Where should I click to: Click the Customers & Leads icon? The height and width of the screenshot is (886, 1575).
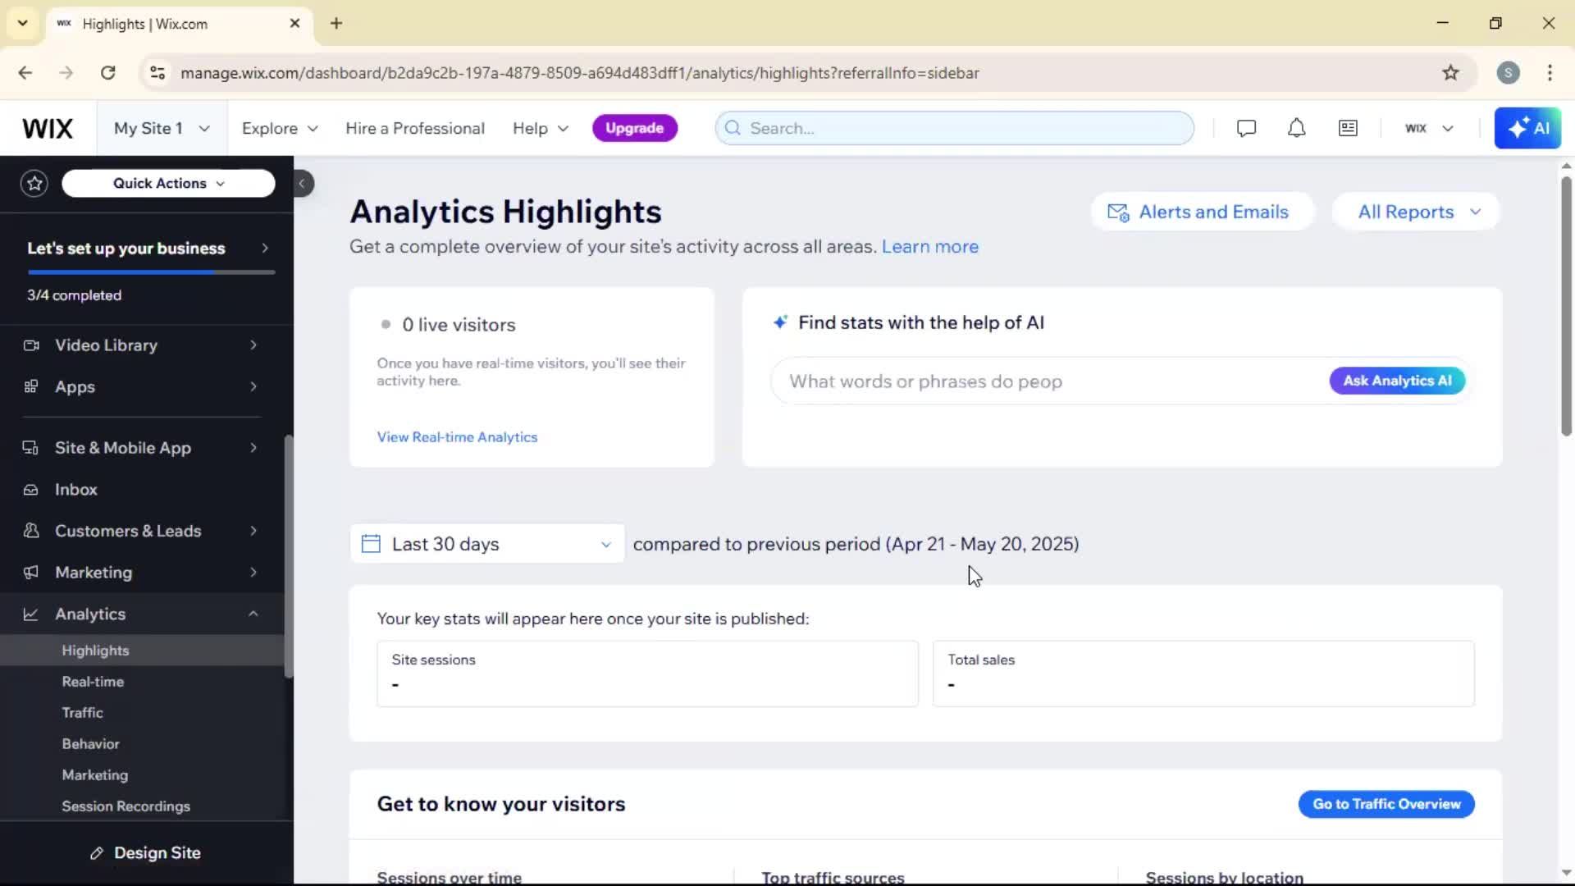(31, 531)
